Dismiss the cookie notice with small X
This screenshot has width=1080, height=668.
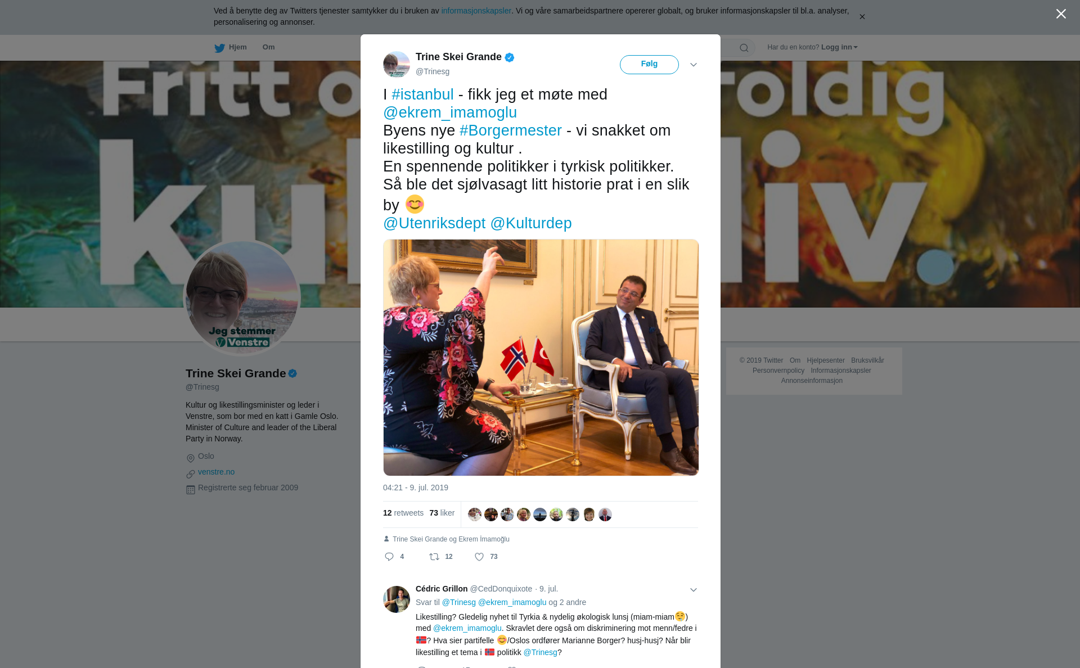[862, 17]
